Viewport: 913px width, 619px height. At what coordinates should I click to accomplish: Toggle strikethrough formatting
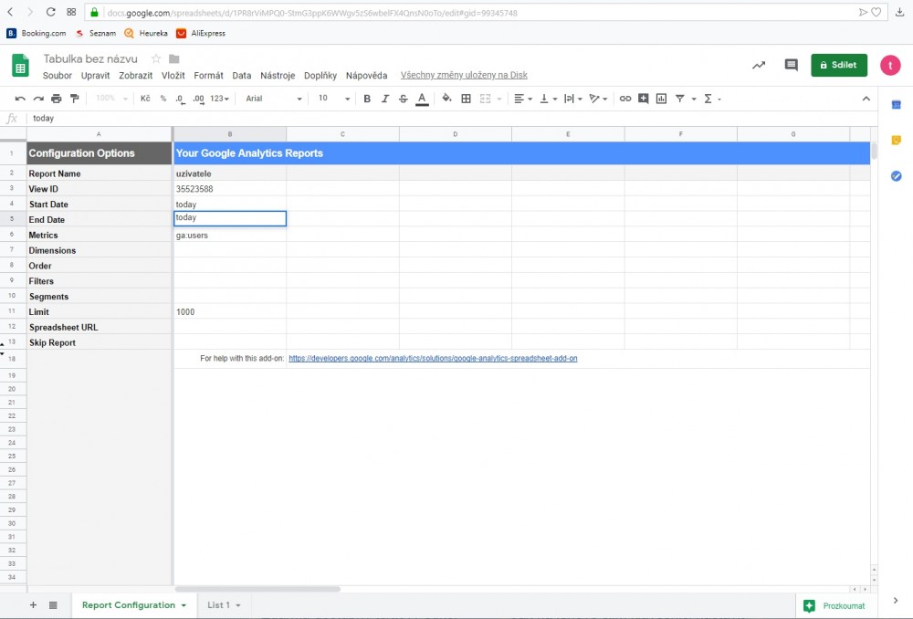point(403,99)
